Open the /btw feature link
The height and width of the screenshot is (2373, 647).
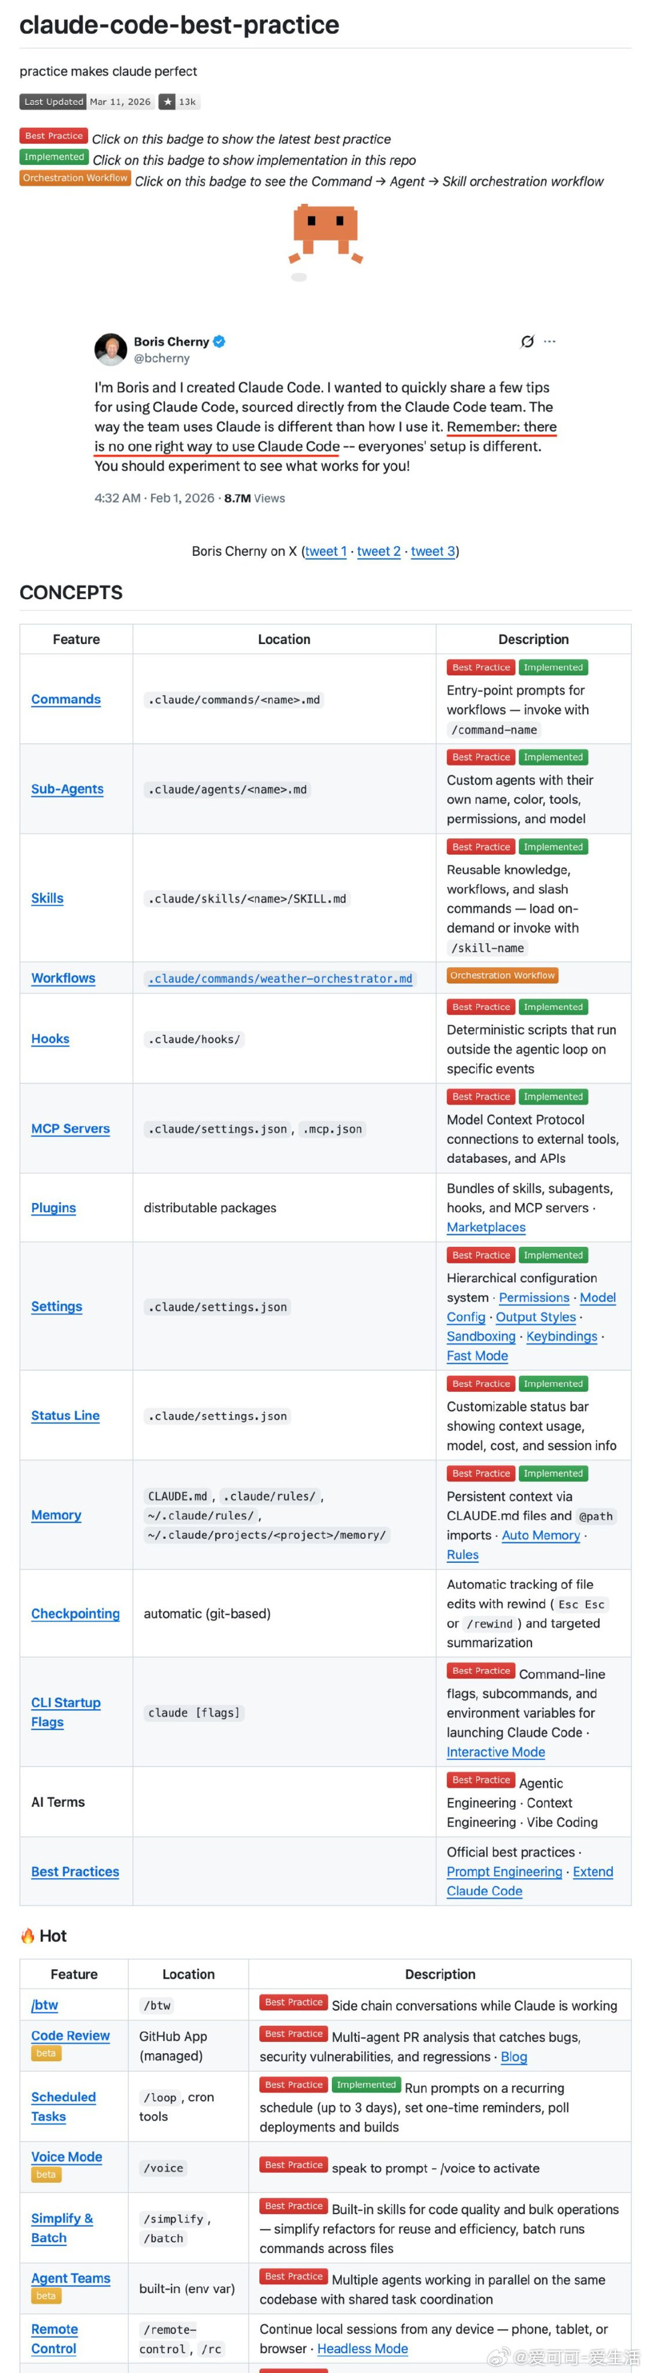(44, 2005)
